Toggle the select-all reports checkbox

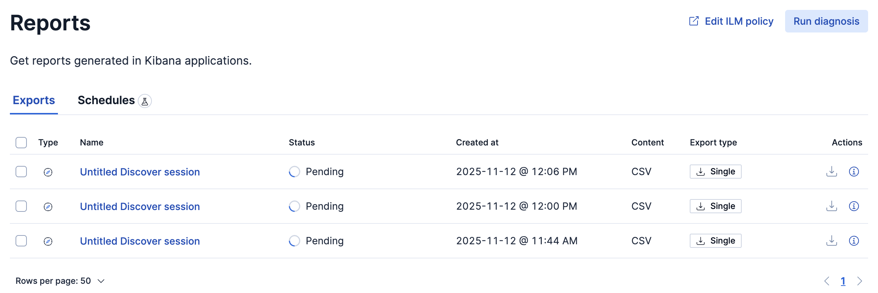point(21,143)
